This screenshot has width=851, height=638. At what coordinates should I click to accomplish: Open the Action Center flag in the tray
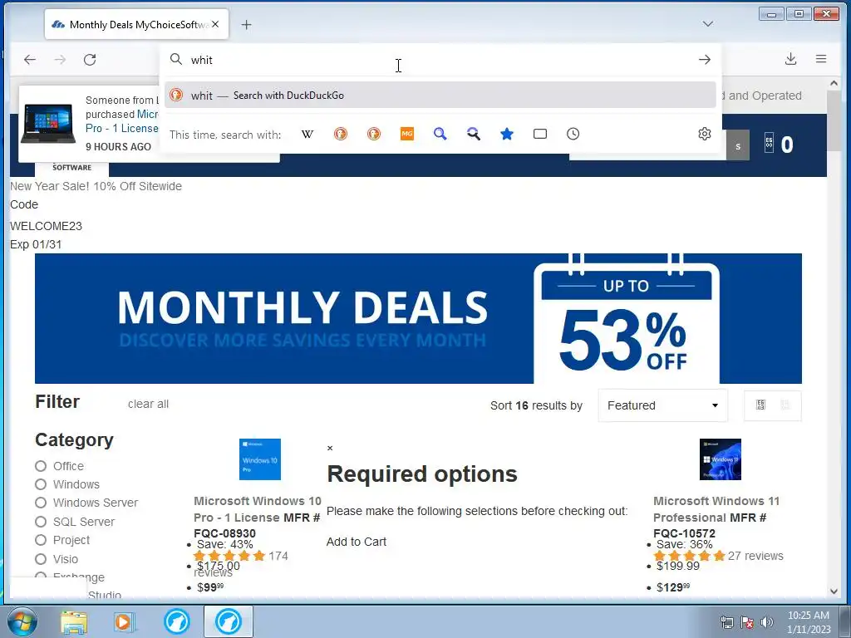pyautogui.click(x=747, y=622)
